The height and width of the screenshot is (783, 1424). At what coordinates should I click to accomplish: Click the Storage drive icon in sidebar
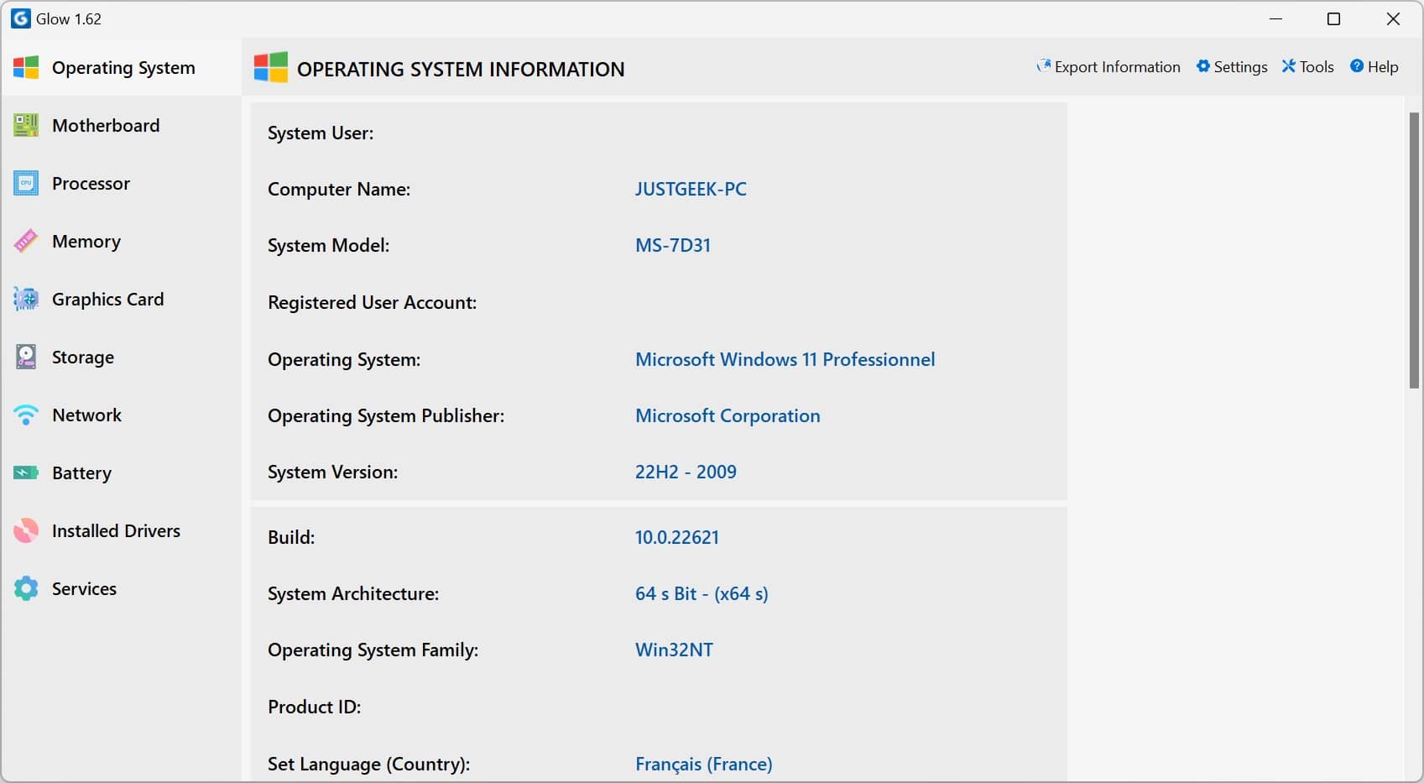tap(26, 357)
